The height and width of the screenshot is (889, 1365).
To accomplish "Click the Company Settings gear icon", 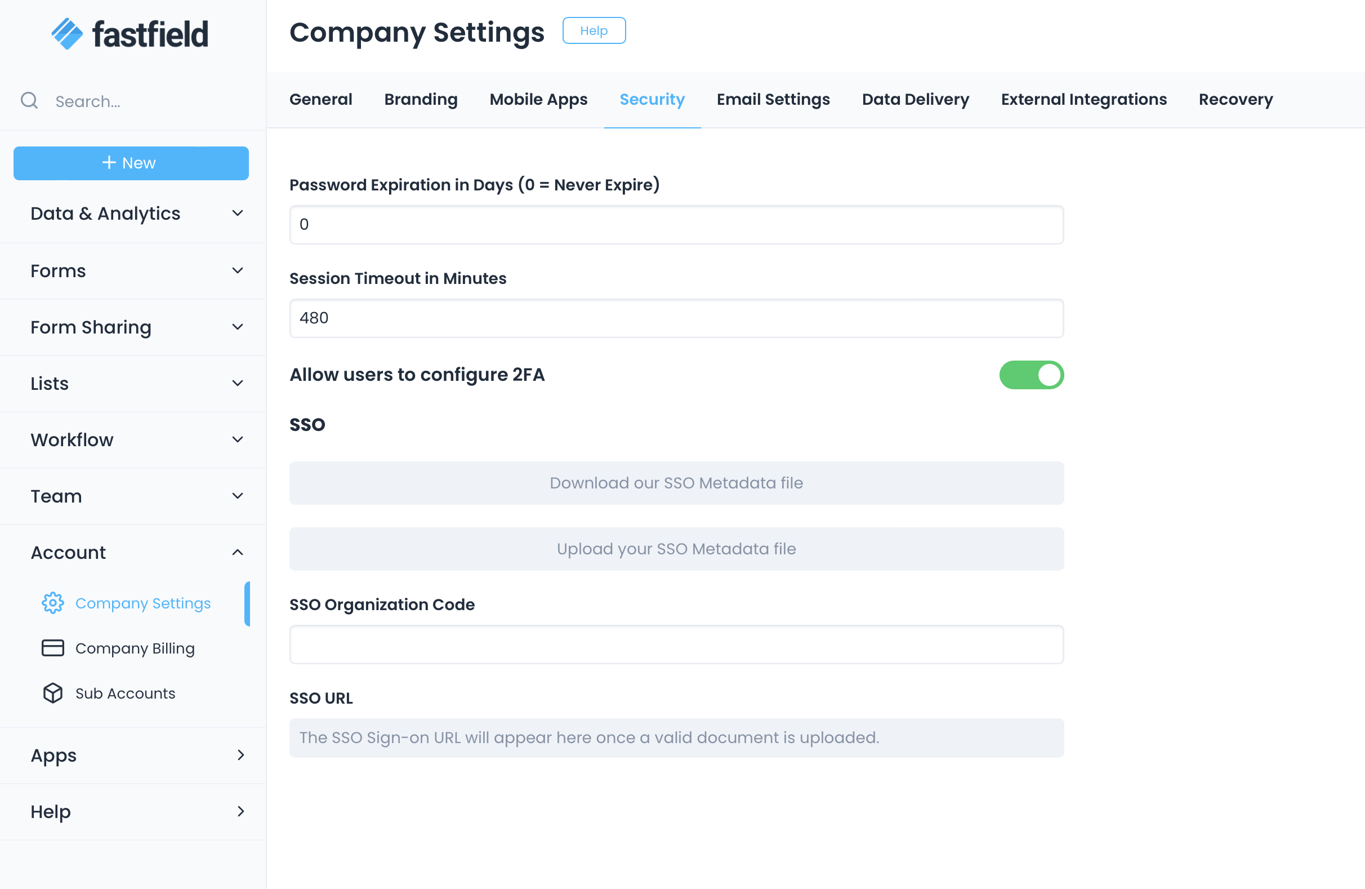I will 52,603.
